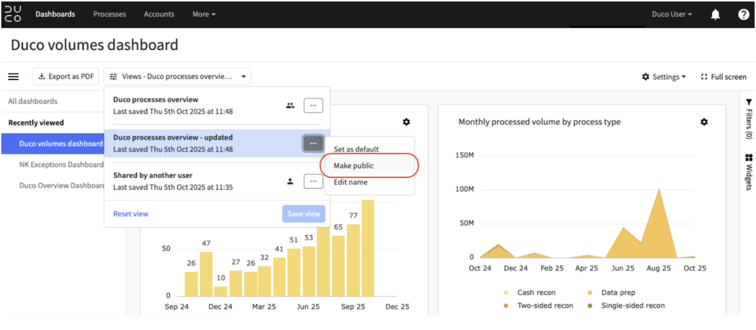
Task: Open the help question mark icon
Action: (743, 14)
